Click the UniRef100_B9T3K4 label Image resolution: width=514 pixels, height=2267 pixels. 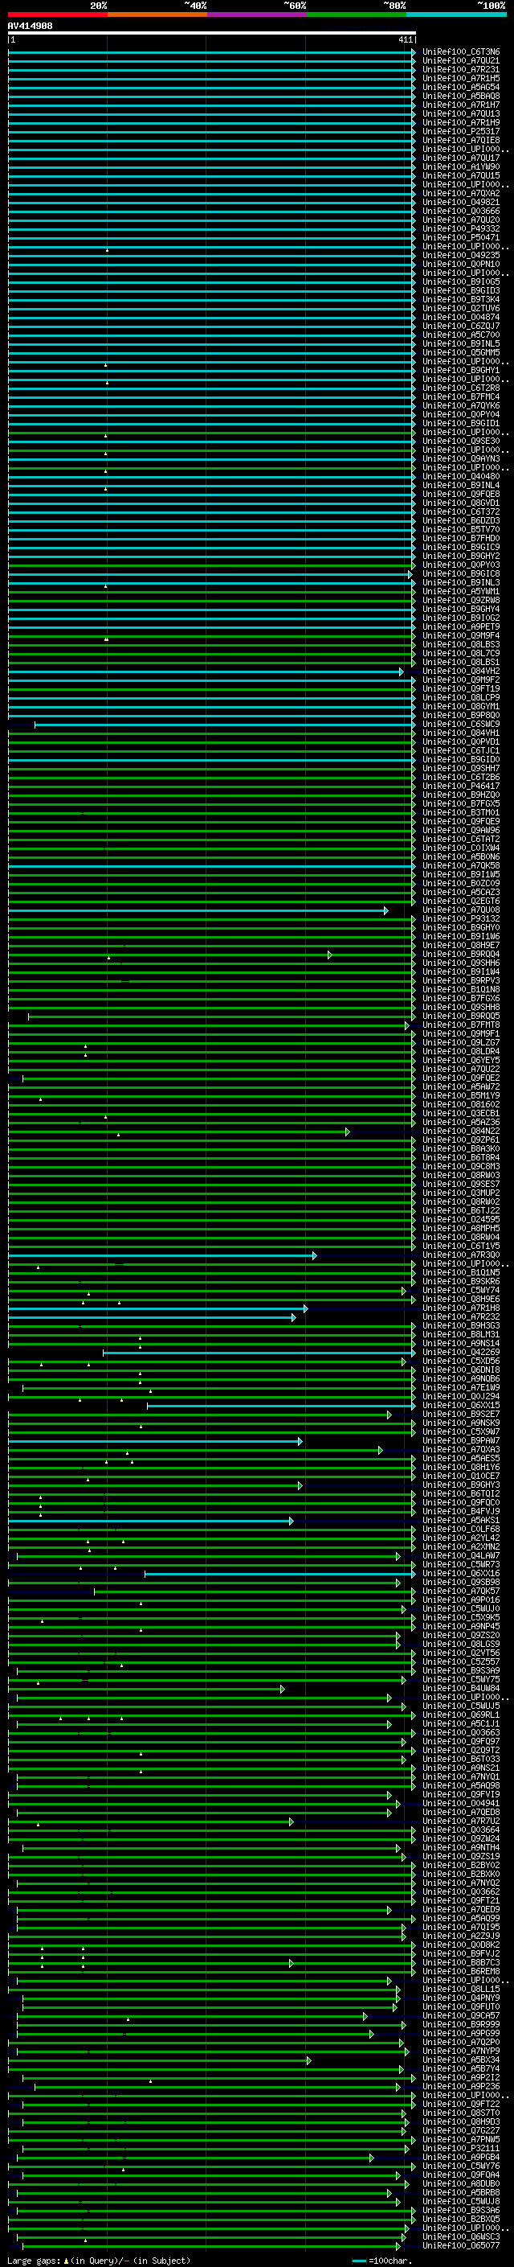(x=461, y=299)
